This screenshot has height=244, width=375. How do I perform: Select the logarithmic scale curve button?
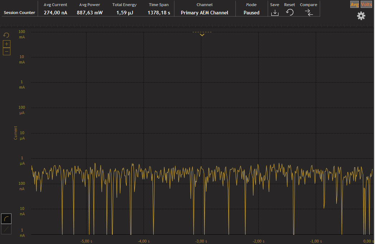click(6, 219)
